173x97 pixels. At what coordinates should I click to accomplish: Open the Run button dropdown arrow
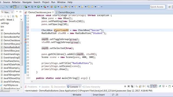click(41, 7)
